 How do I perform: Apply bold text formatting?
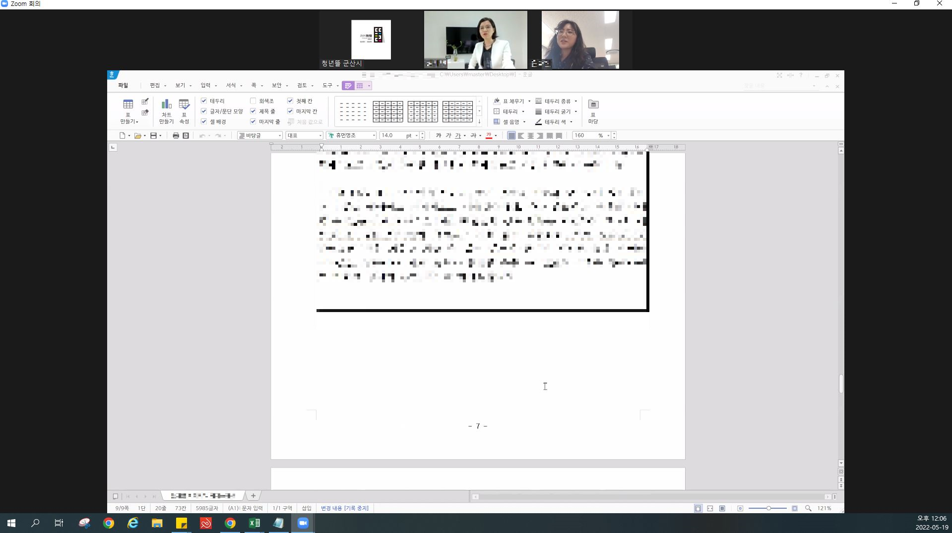pyautogui.click(x=438, y=136)
